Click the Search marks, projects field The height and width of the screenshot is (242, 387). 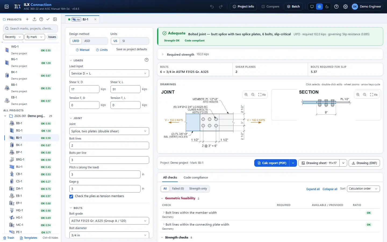[31, 29]
